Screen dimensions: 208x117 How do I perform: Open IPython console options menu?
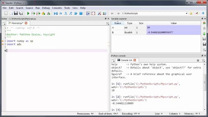coord(203,60)
